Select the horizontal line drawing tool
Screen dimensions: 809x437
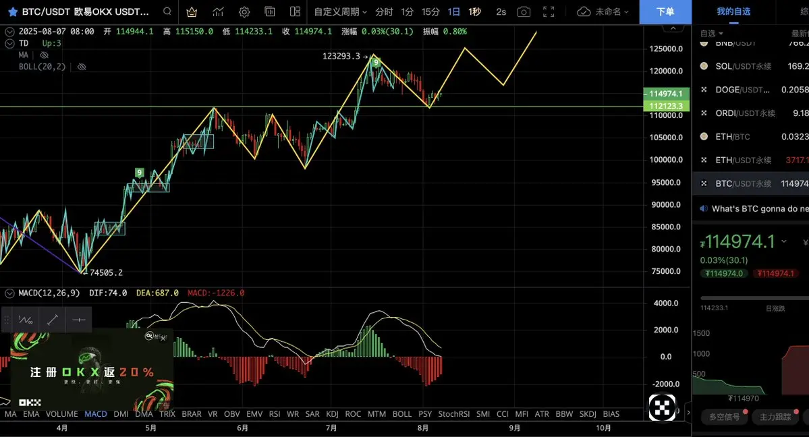(x=78, y=320)
